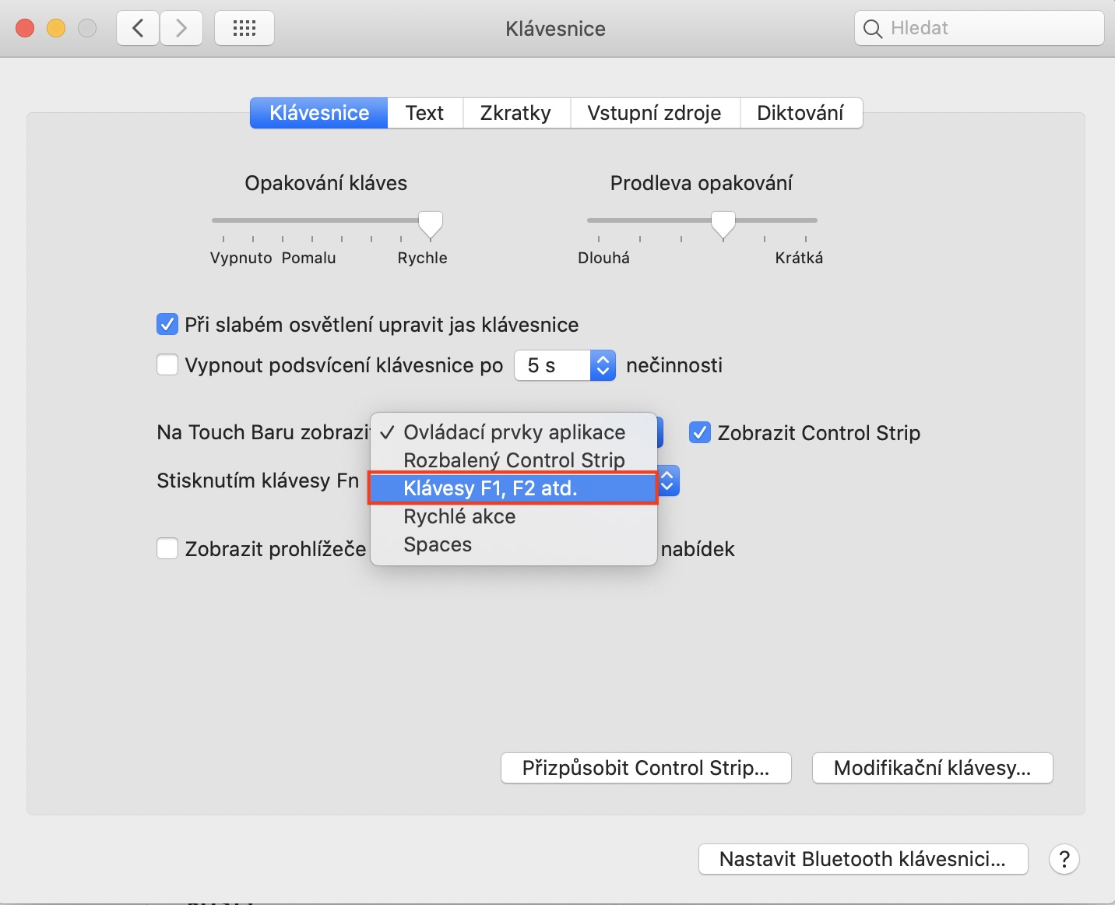Select Klávesy F1, F2 atd. option

(x=514, y=488)
